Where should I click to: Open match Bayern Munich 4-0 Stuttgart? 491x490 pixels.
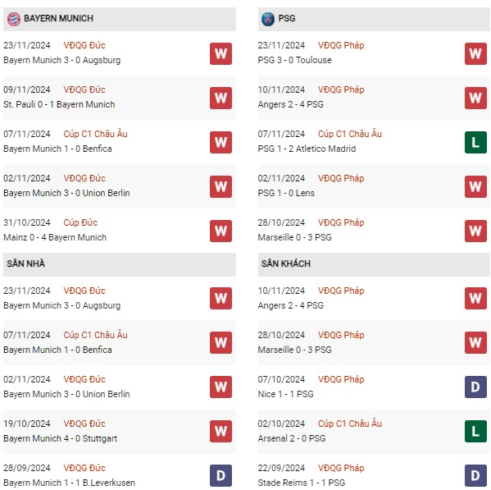tap(60, 438)
